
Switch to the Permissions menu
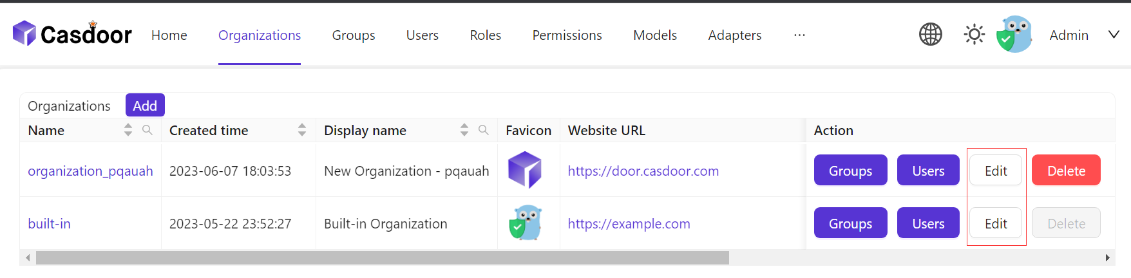pos(567,35)
